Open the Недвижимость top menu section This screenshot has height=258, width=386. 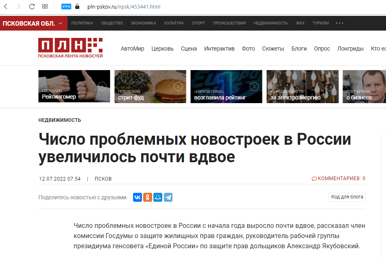coord(270,23)
